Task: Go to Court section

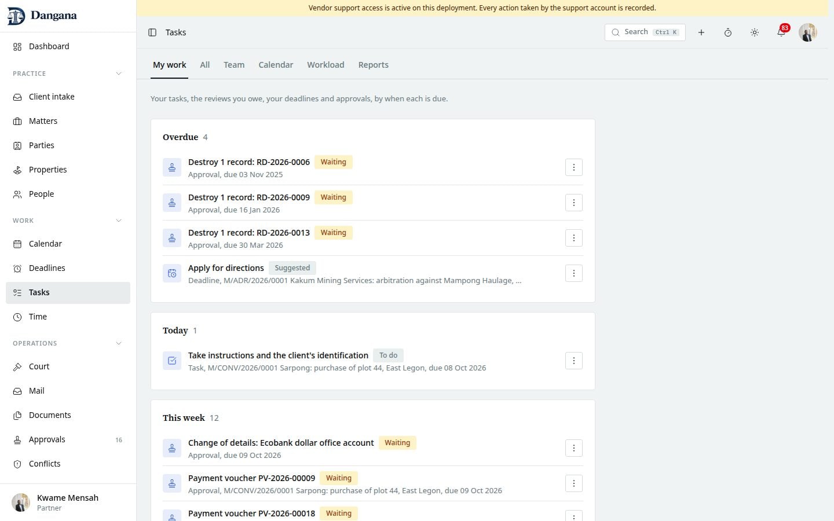Action: [68, 366]
